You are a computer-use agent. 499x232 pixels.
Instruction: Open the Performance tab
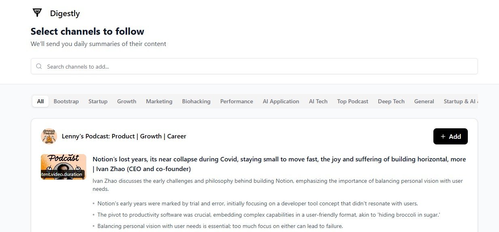[237, 101]
